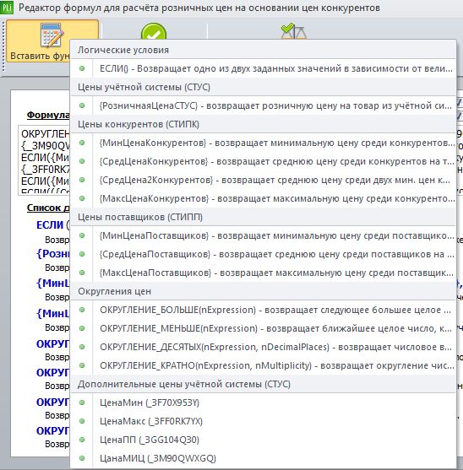Click the Вставить функцию toolbar button
The width and height of the screenshot is (463, 470).
(52, 41)
